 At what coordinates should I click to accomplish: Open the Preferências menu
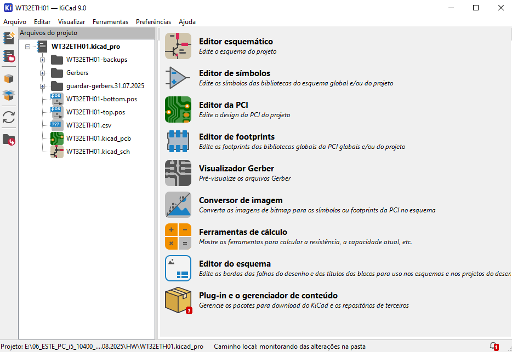[153, 22]
